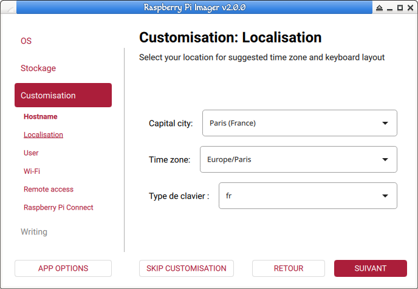Click the window shade eject icon
This screenshot has height=289, width=418.
pyautogui.click(x=379, y=8)
